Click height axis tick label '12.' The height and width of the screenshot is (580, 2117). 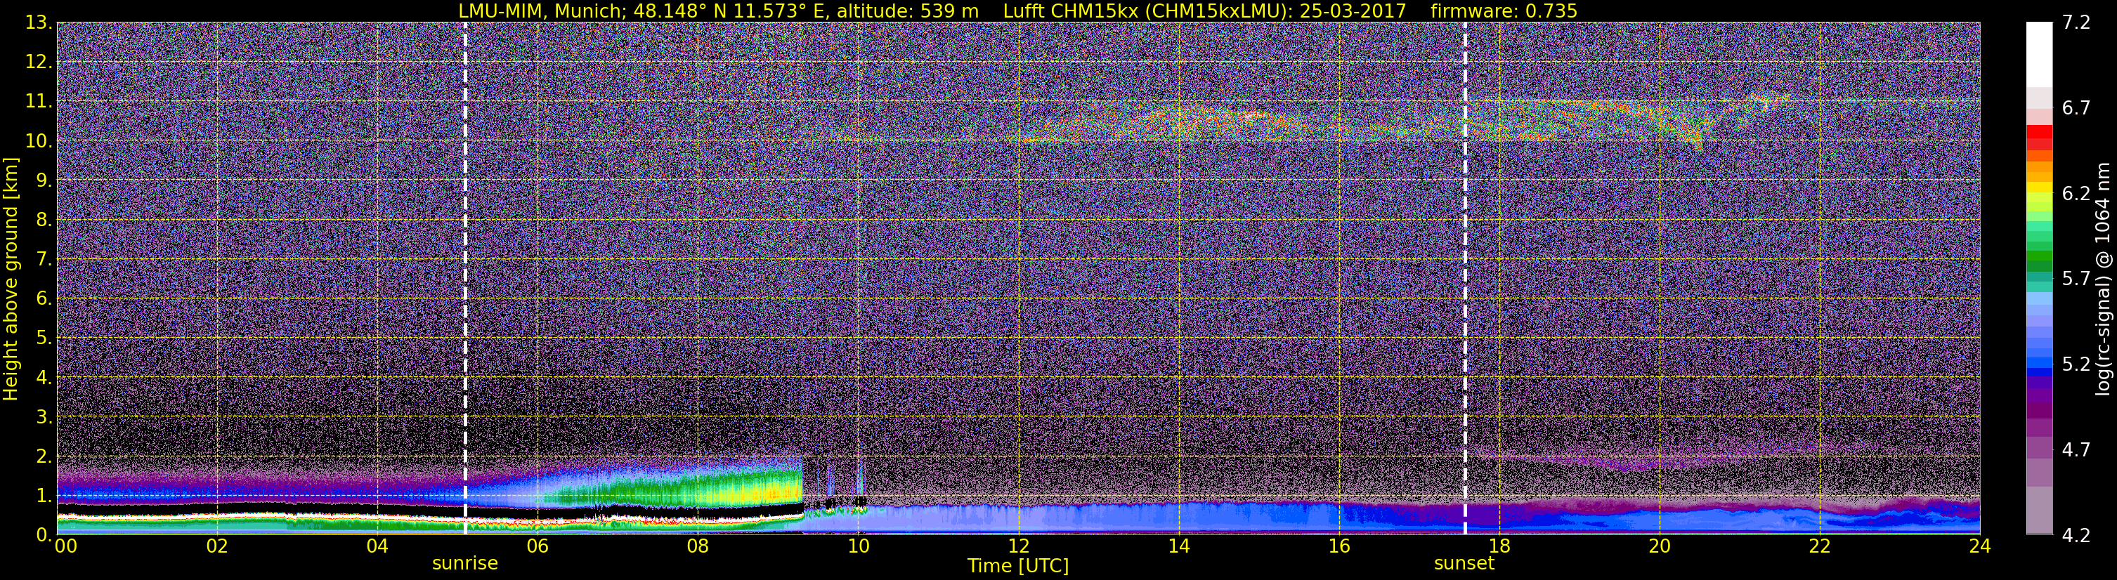[x=39, y=62]
